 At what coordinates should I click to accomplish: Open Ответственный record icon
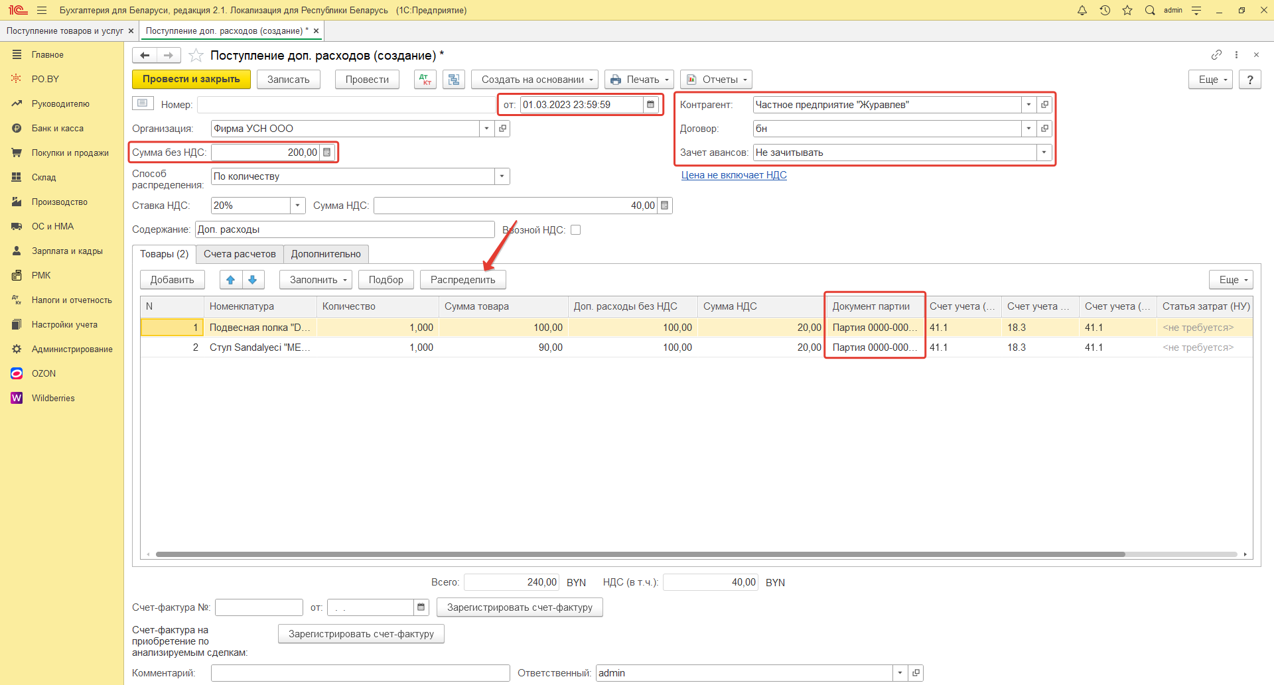[916, 673]
